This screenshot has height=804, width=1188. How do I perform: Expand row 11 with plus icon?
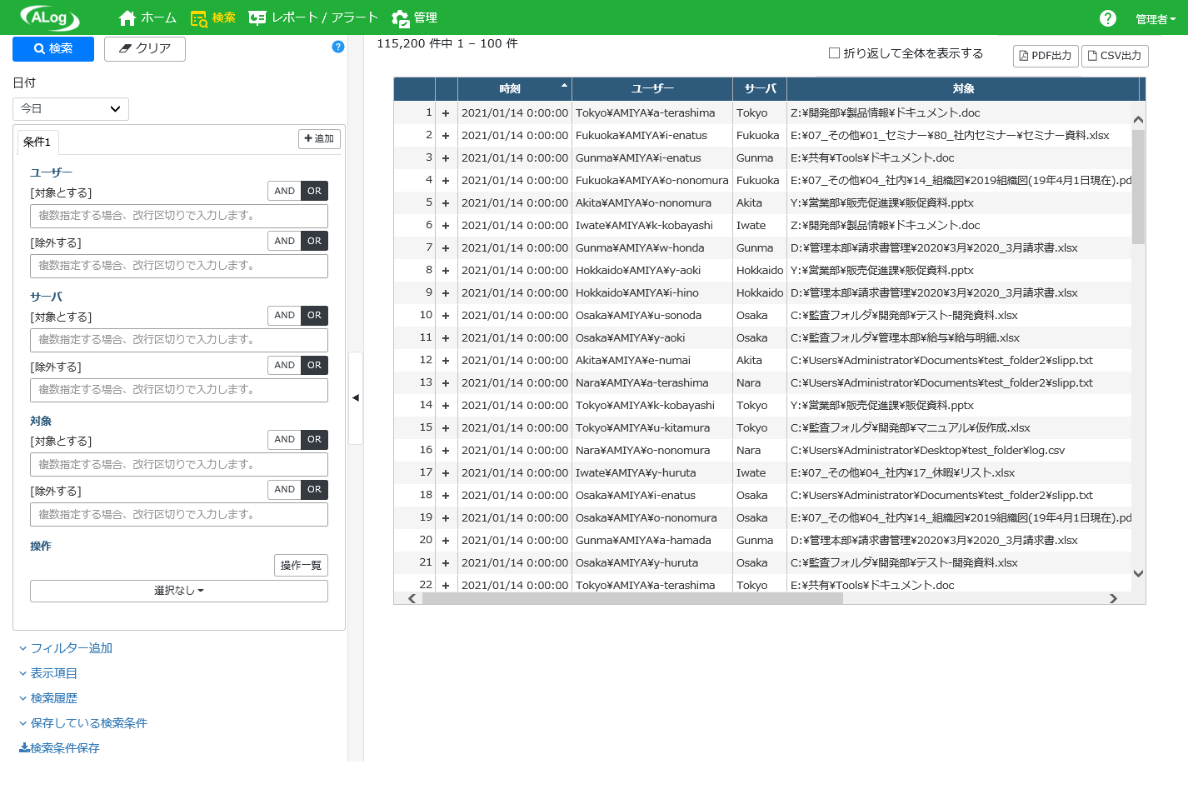(x=446, y=338)
